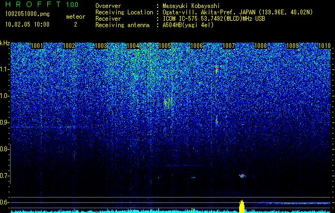Click the version number 1.0.0

72,4
